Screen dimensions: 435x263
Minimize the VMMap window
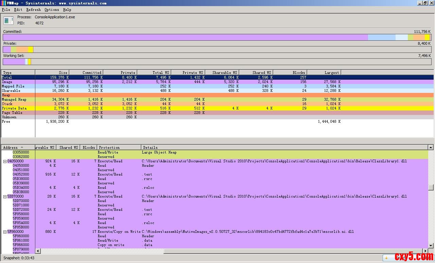pos(419,3)
